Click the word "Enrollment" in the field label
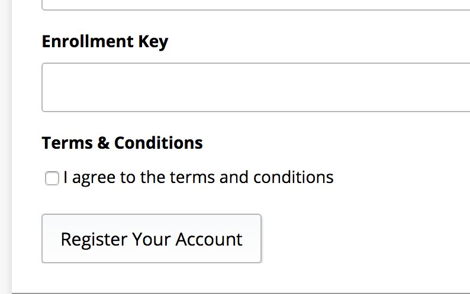This screenshot has width=470, height=294. pos(88,42)
